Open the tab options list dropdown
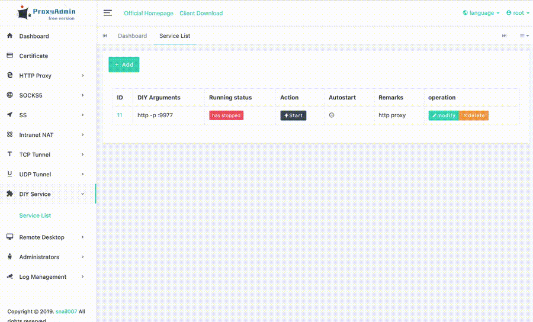This screenshot has width=533, height=322. point(524,36)
